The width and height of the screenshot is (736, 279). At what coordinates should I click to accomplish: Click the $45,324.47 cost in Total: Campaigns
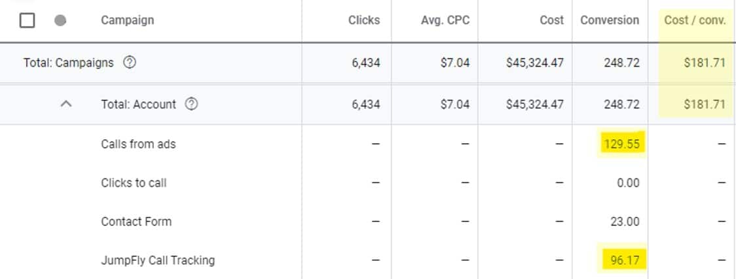point(534,63)
